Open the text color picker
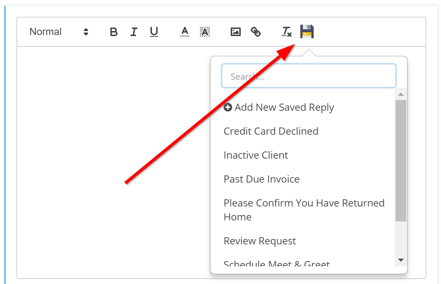441x284 pixels. tap(184, 32)
